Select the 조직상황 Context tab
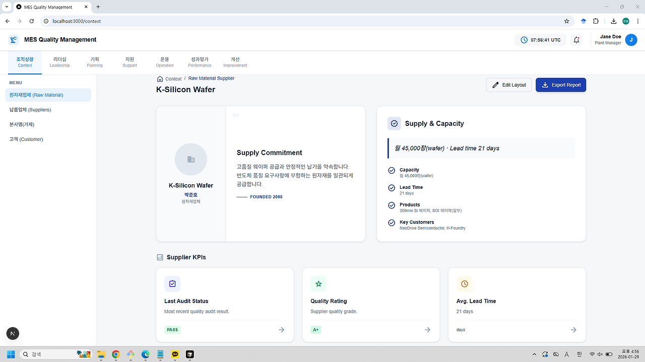This screenshot has width=645, height=362. point(25,62)
